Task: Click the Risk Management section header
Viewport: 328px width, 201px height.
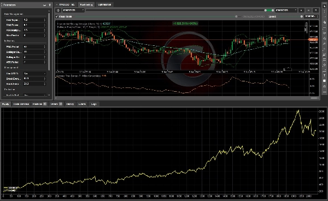Action: [x=14, y=14]
